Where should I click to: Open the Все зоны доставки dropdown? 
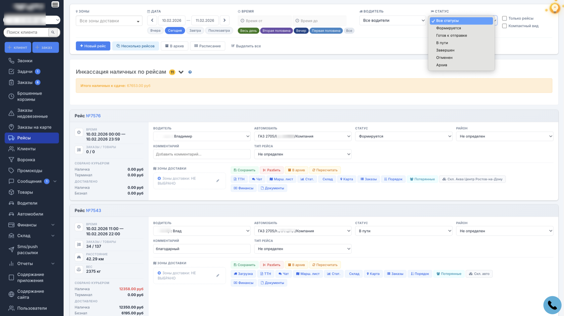tap(109, 21)
